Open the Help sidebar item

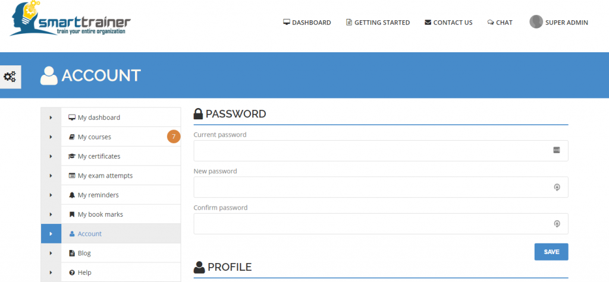pos(84,273)
